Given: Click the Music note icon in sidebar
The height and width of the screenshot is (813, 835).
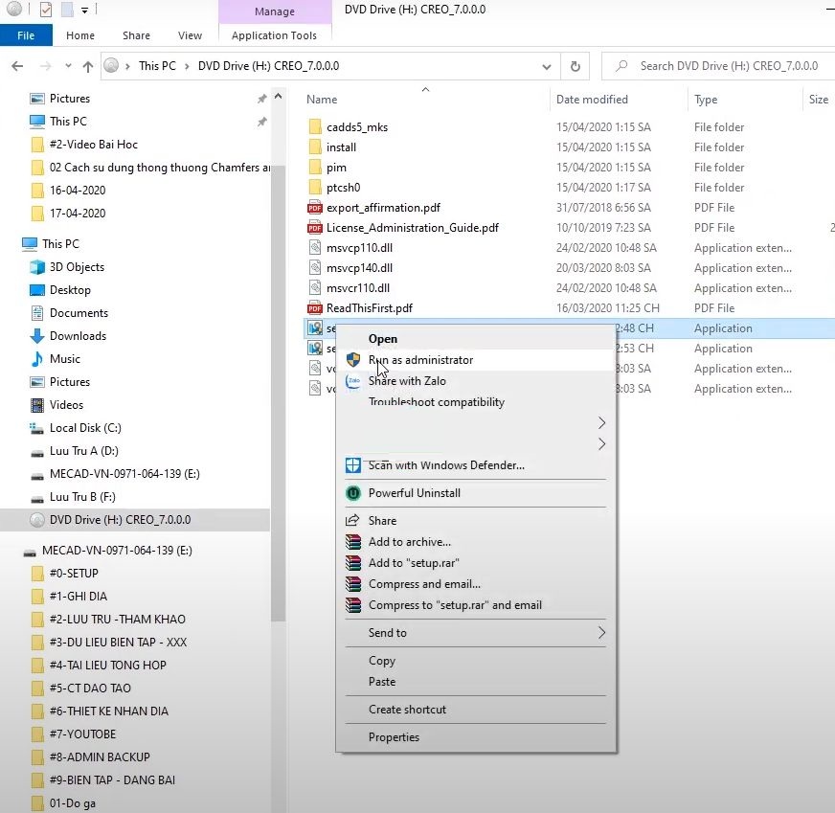Looking at the screenshot, I should click(x=37, y=359).
